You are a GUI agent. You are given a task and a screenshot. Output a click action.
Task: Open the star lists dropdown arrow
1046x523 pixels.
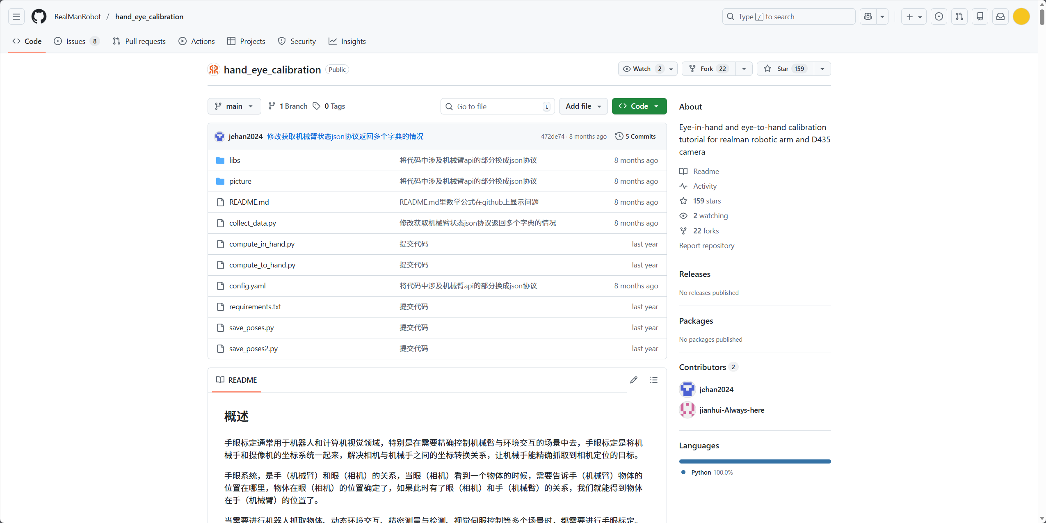(822, 69)
